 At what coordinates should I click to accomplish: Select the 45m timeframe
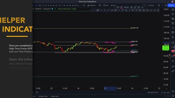[x=40, y=5]
